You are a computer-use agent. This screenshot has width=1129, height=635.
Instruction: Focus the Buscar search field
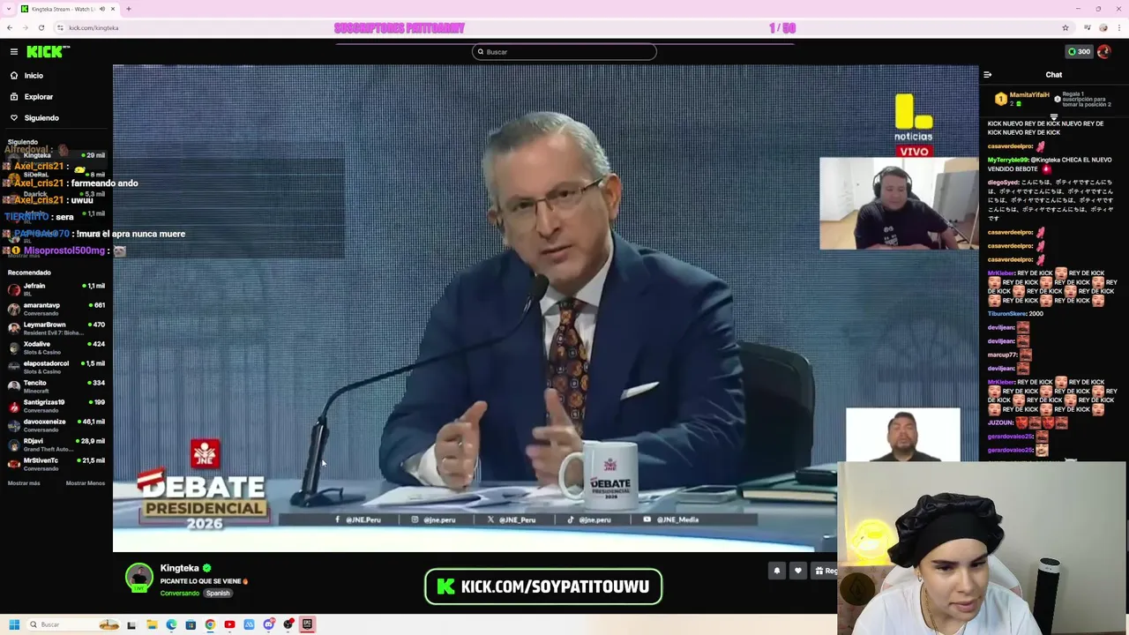(x=564, y=52)
